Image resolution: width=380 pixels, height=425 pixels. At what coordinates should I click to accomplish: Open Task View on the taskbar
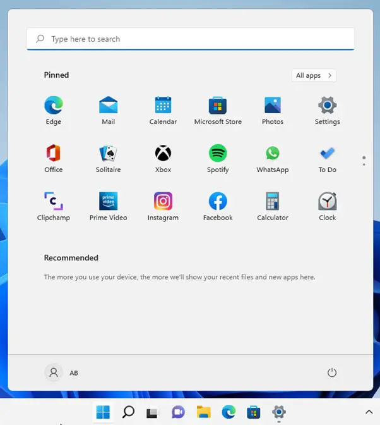[x=152, y=412]
